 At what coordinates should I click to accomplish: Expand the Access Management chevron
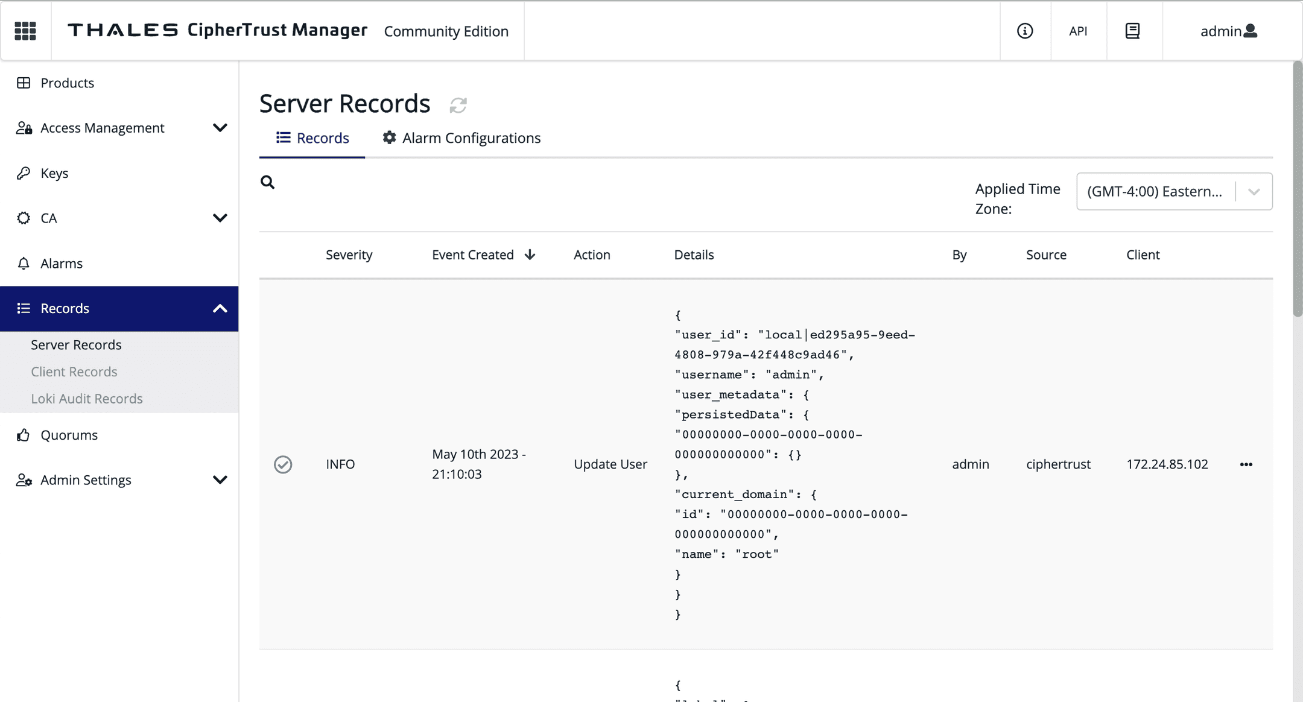coord(220,128)
